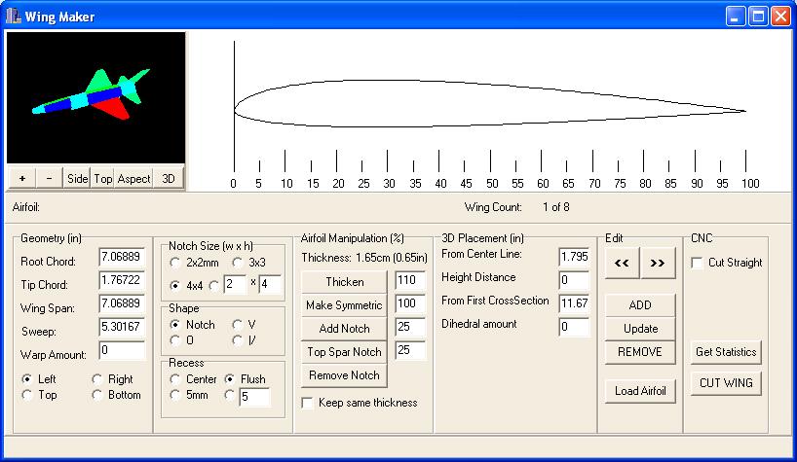Click the Thicken button

(344, 282)
